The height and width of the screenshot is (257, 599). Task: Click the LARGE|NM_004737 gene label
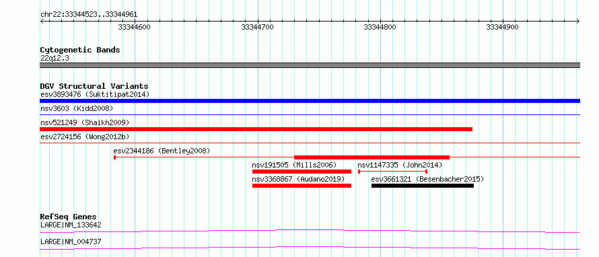(71, 242)
